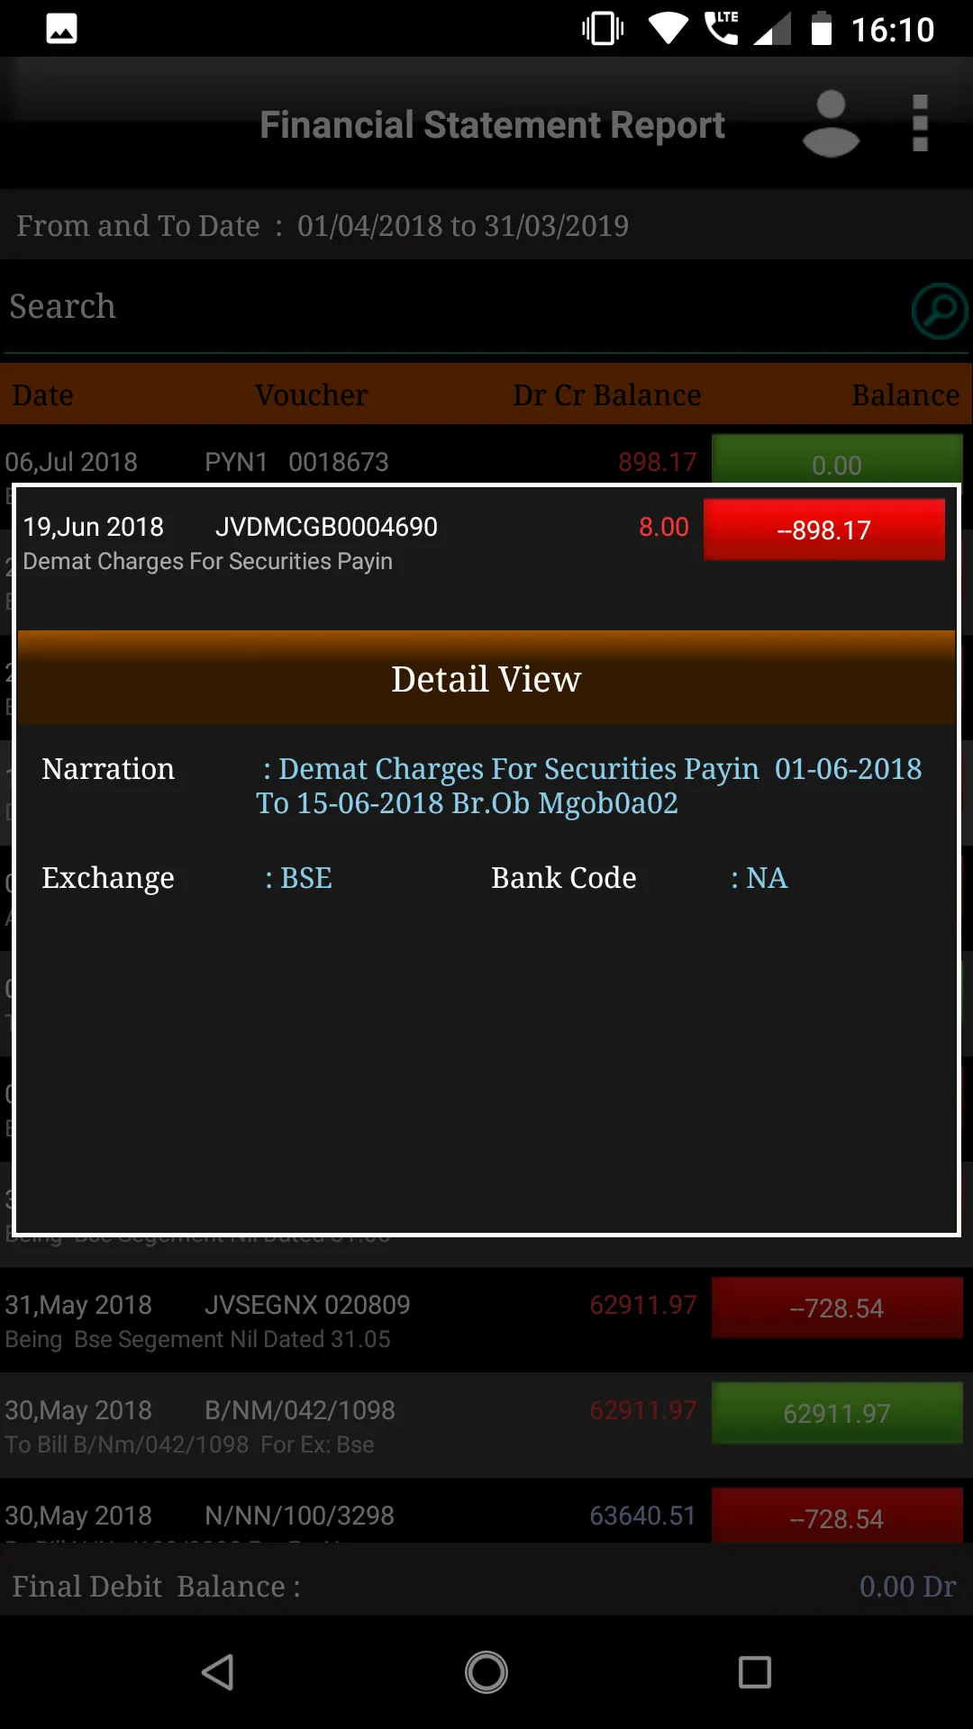Image resolution: width=973 pixels, height=1729 pixels.
Task: Tap the Android back button
Action: pos(218,1672)
